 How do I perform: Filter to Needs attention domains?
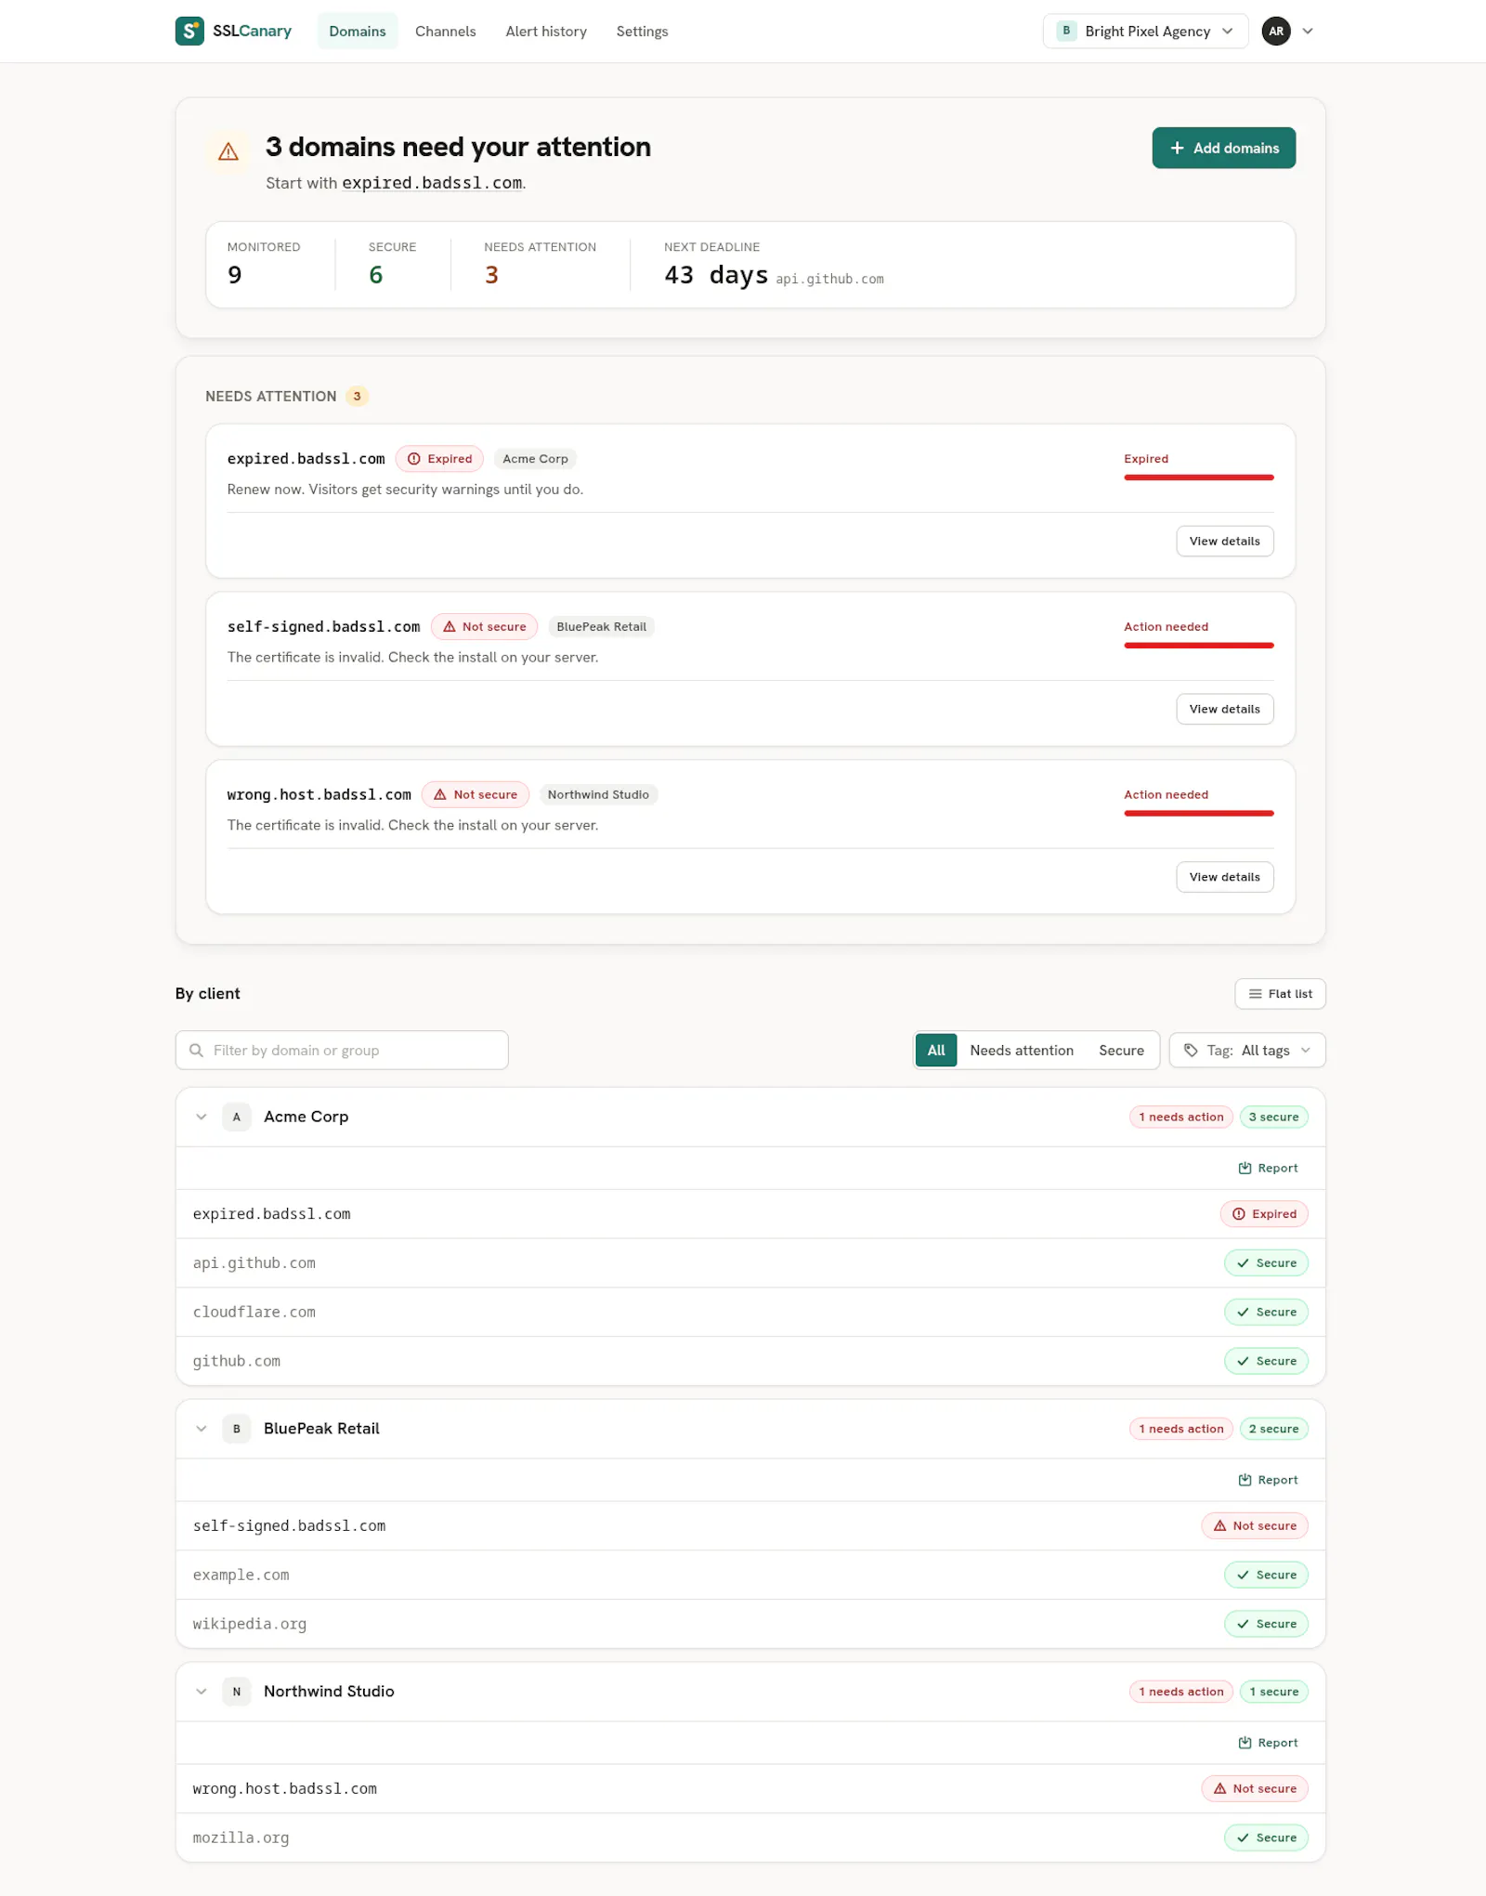tap(1022, 1050)
